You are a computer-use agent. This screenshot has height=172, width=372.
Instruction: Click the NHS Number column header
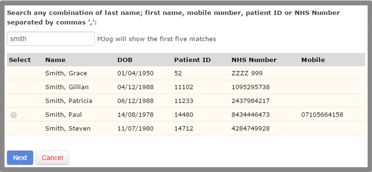[x=254, y=60]
